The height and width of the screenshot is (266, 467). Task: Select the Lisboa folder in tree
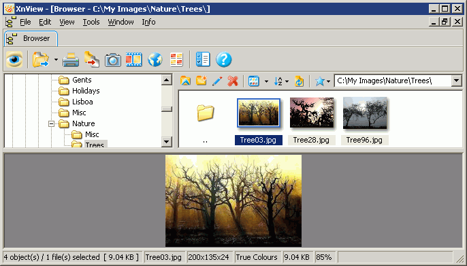point(82,102)
